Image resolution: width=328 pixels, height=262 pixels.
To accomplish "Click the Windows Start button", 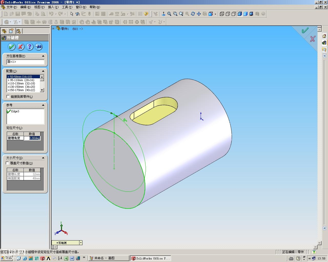I will (6, 258).
